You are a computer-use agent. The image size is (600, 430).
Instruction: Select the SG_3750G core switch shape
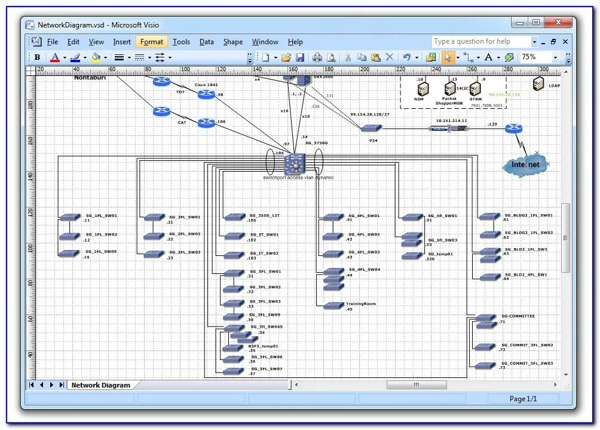(295, 164)
